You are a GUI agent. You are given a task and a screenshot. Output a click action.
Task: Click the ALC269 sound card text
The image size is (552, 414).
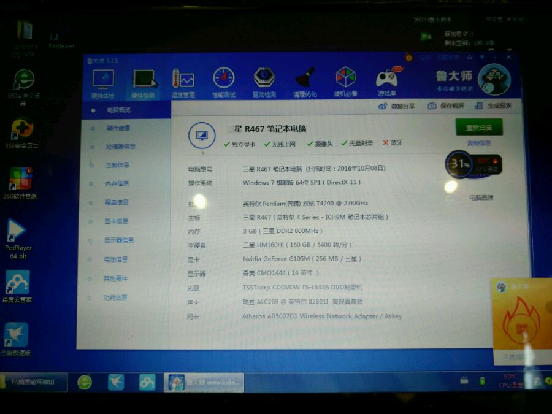coord(303,302)
